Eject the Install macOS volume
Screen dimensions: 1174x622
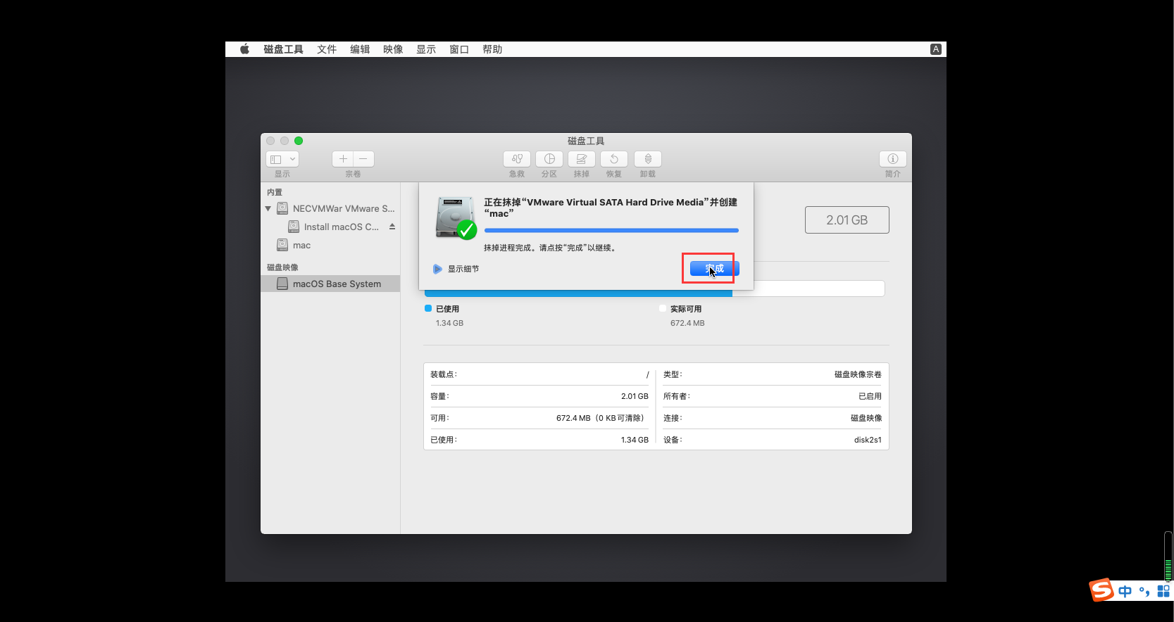coord(392,227)
